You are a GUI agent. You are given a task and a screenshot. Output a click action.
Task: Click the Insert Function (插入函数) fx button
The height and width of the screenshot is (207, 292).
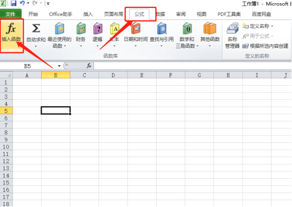point(12,36)
